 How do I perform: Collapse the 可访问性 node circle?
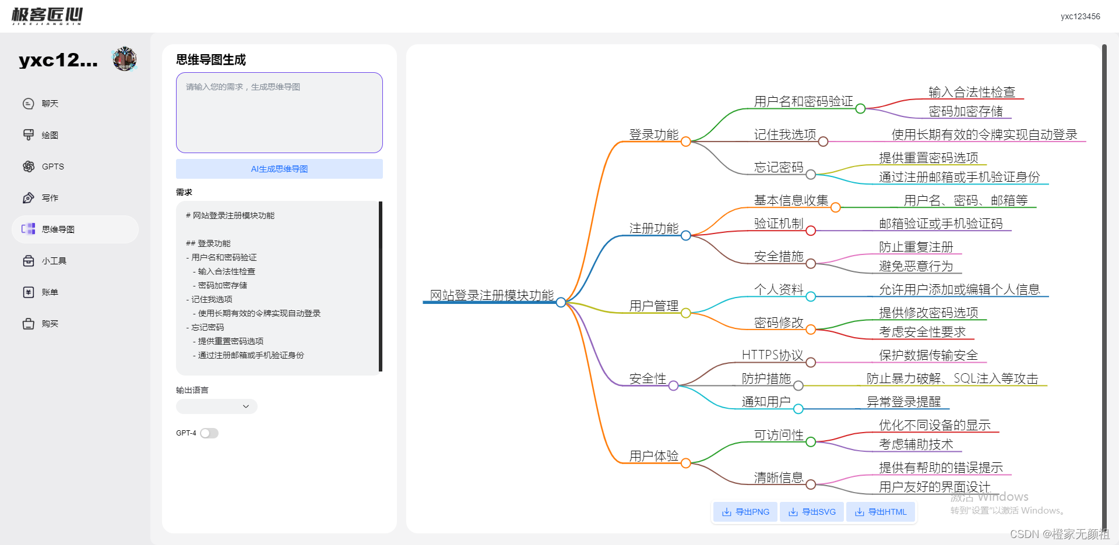(x=811, y=442)
